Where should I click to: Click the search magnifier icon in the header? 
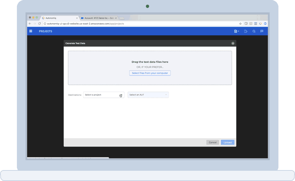[254, 31]
